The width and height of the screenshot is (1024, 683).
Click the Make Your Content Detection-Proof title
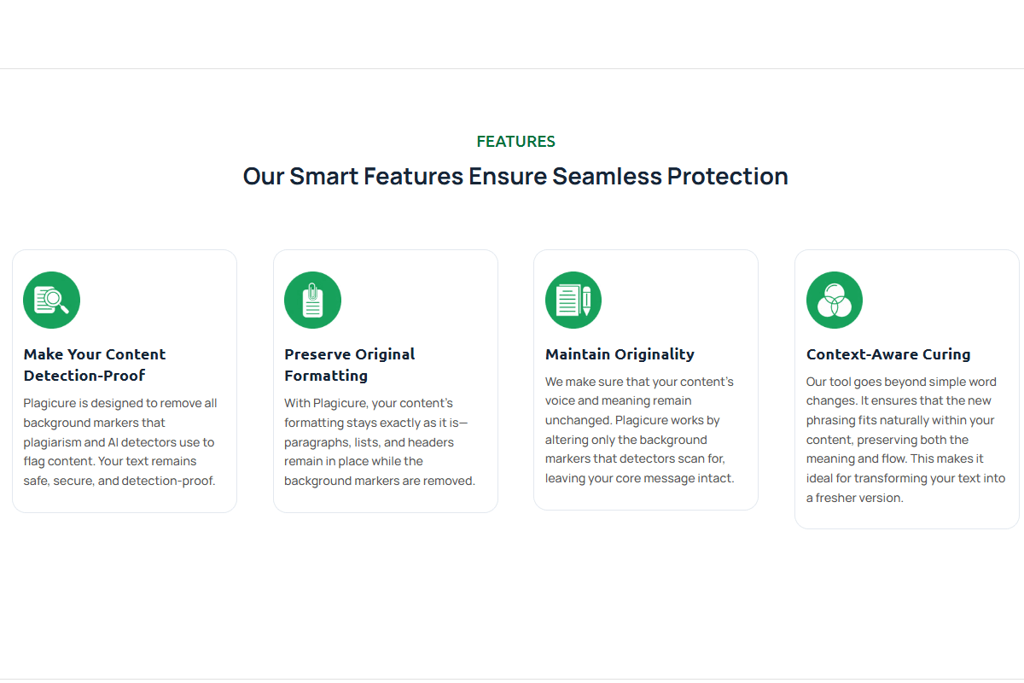pos(95,365)
